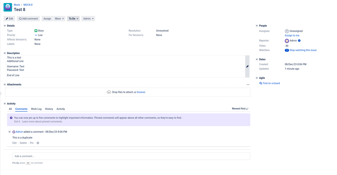Click the 'Unresolved' resolution value
This screenshot has height=175, width=337.
click(162, 31)
